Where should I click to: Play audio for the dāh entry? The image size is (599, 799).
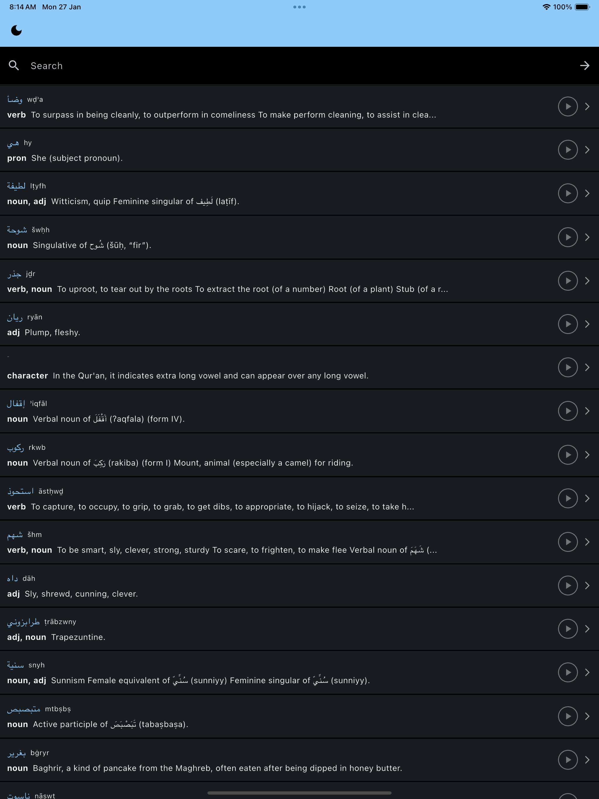(x=568, y=586)
